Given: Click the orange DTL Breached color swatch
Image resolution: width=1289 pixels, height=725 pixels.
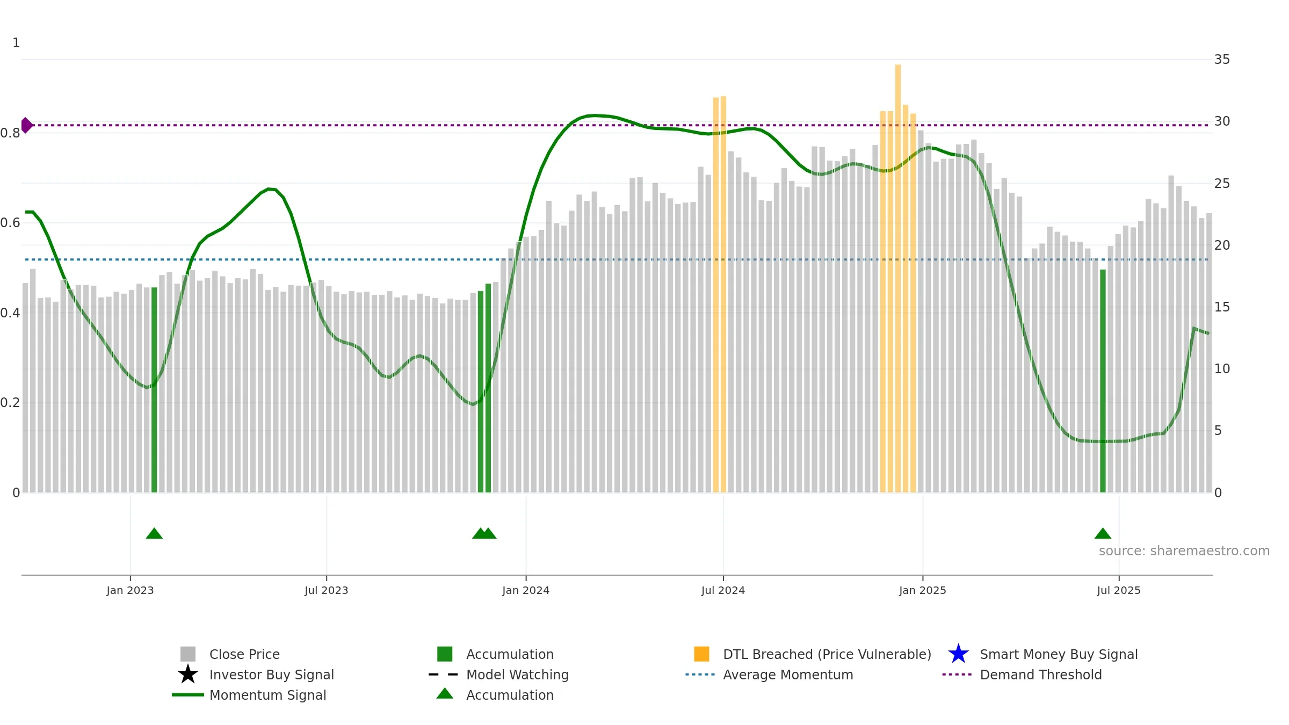Looking at the screenshot, I should [x=701, y=654].
